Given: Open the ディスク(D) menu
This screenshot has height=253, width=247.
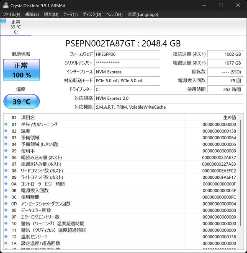Looking at the screenshot, I should tap(92, 15).
